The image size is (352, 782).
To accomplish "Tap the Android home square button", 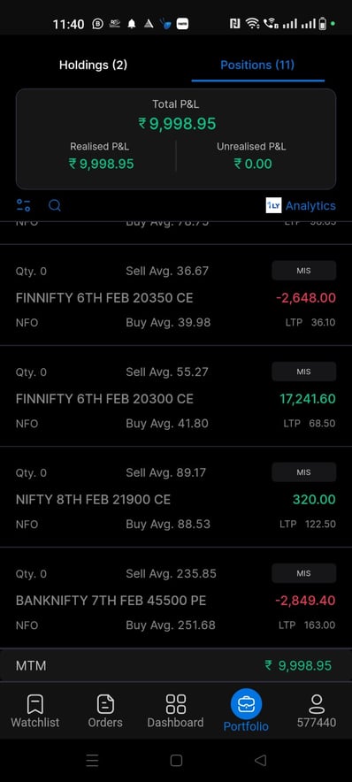I will 176,760.
